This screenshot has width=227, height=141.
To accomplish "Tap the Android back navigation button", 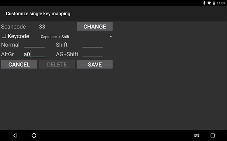I will tap(14, 135).
